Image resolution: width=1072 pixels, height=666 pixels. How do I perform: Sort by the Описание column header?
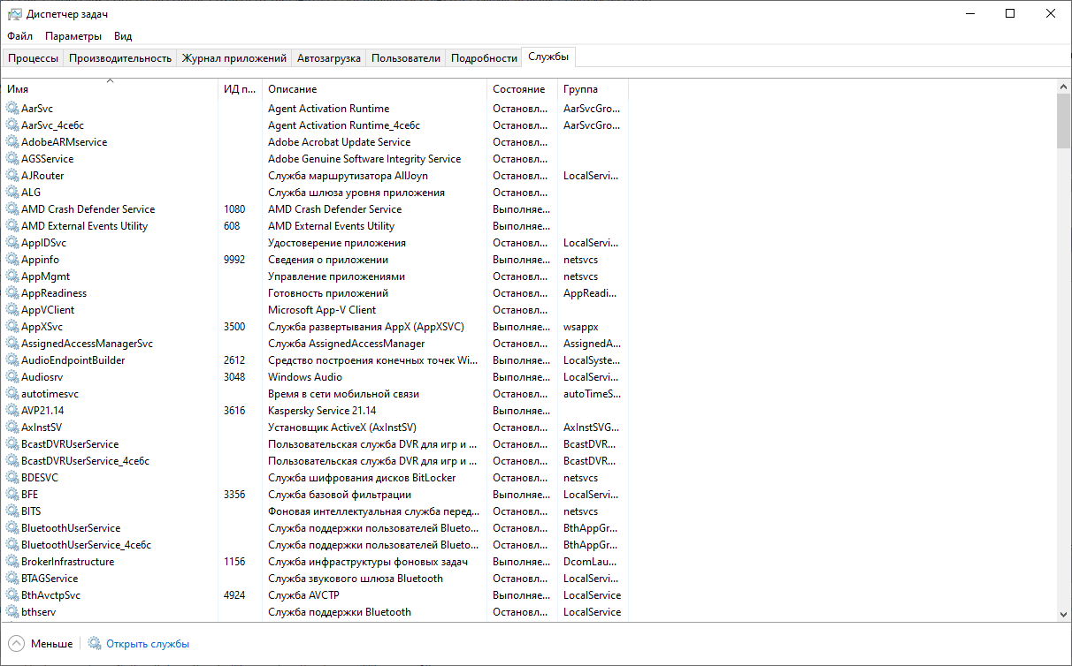[x=374, y=89]
